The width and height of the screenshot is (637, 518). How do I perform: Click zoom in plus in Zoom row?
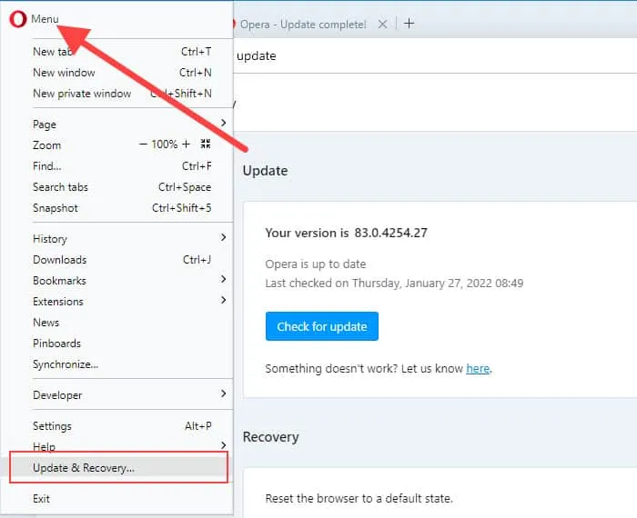[186, 144]
